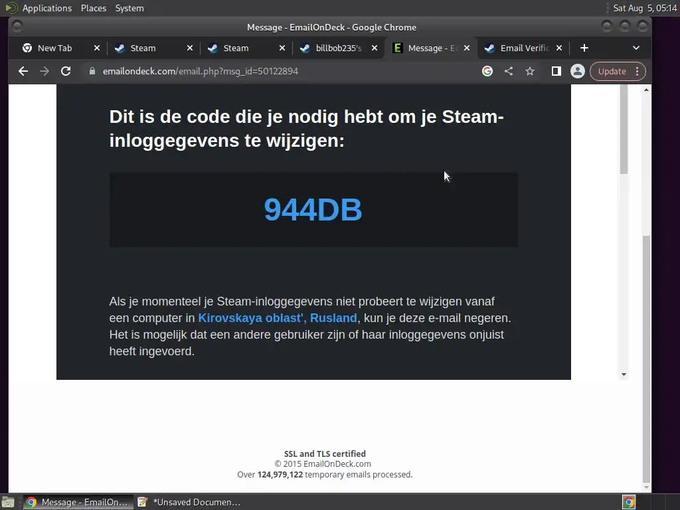680x510 pixels.
Task: Close the New Tab tab
Action: pyautogui.click(x=97, y=48)
